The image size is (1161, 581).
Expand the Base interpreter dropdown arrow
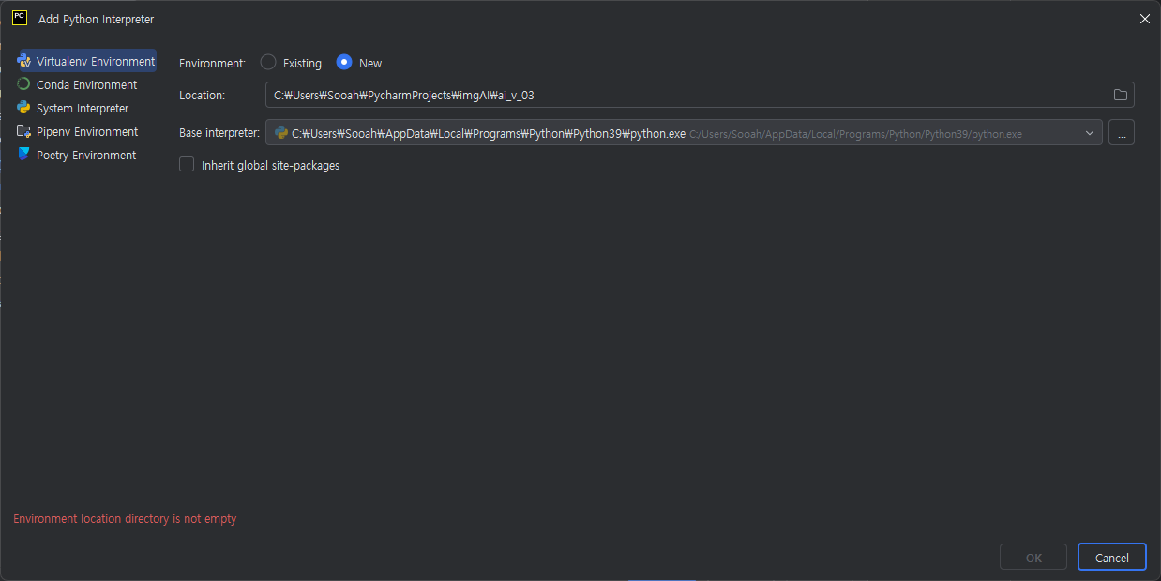(x=1090, y=133)
